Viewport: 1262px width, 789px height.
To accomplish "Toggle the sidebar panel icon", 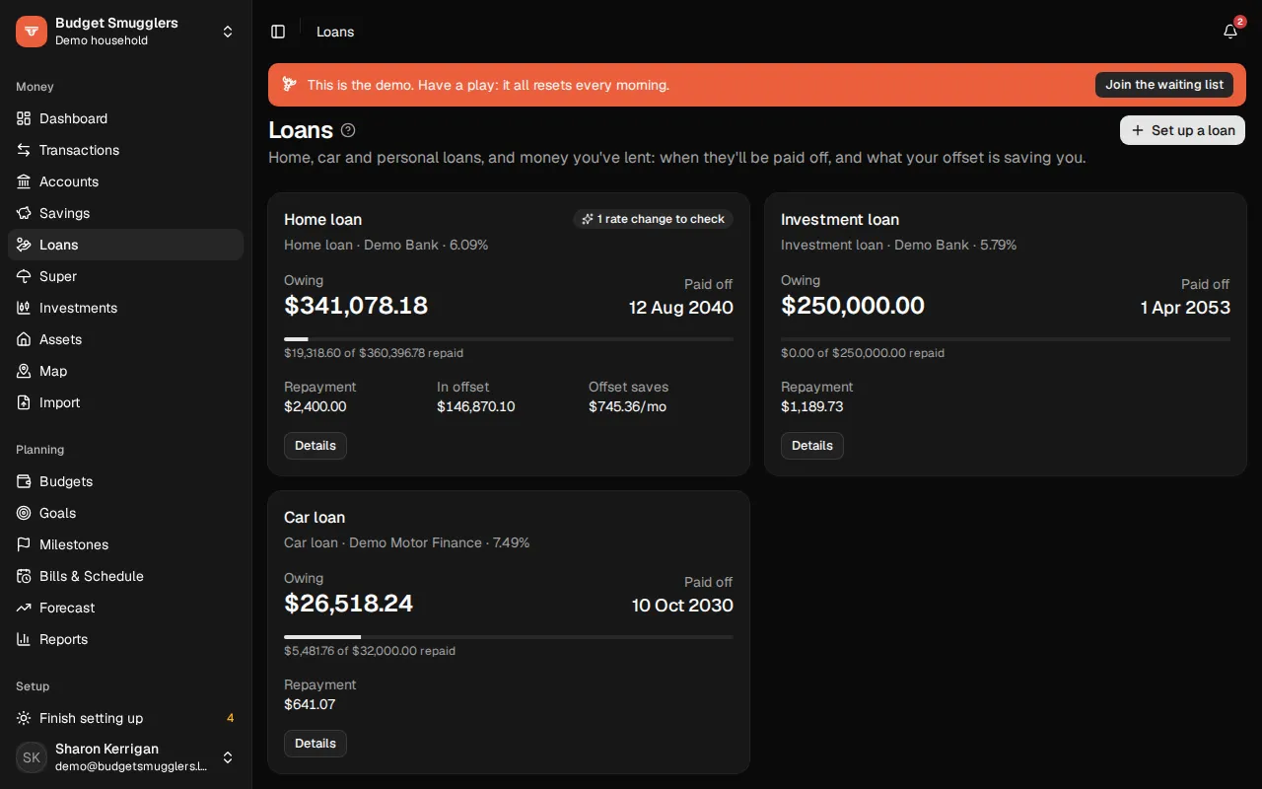I will point(278,32).
